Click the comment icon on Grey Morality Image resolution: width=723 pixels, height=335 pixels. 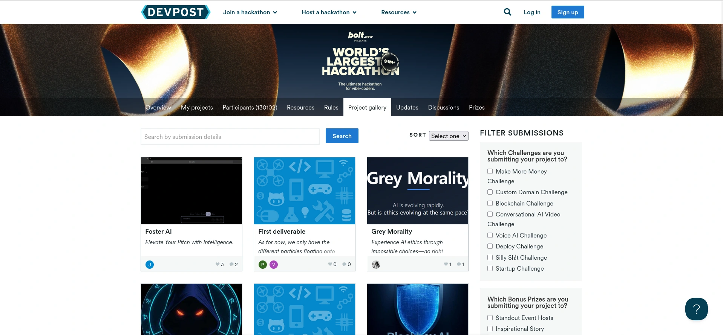459,264
